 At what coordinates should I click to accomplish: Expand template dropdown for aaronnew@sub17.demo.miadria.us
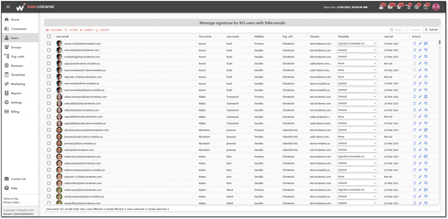[357, 70]
